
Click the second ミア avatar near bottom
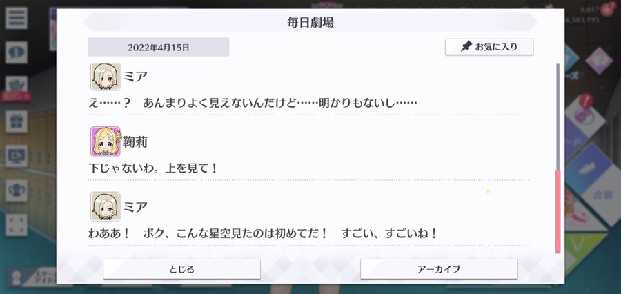pos(106,206)
